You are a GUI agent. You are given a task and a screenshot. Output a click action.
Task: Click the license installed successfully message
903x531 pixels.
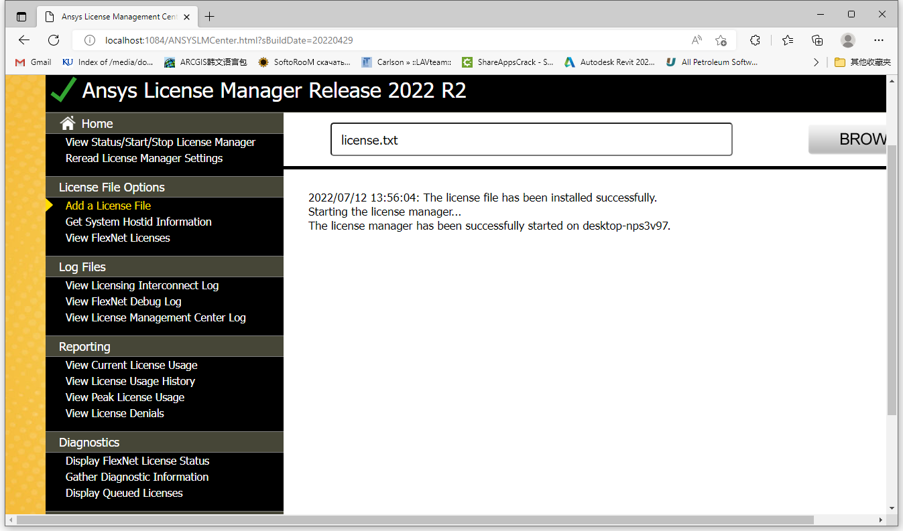point(483,198)
